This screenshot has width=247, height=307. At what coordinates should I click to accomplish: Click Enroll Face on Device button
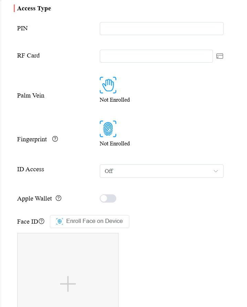point(89,222)
